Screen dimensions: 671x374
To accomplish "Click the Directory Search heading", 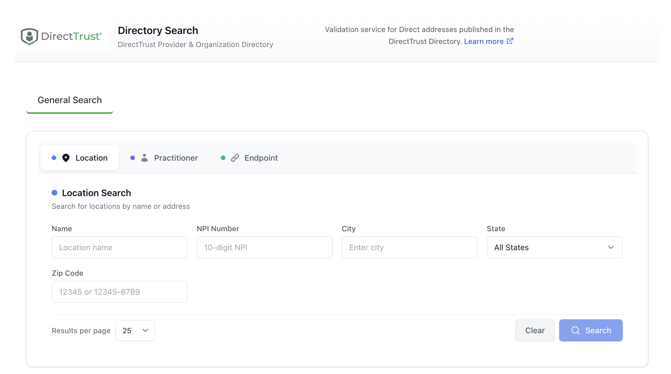I will click(x=158, y=30).
